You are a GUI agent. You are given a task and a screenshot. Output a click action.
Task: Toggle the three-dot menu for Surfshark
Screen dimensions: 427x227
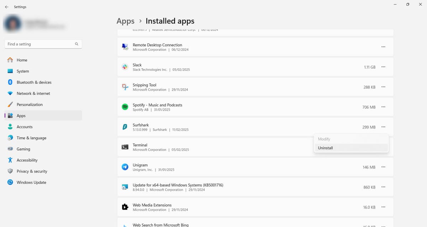click(383, 127)
